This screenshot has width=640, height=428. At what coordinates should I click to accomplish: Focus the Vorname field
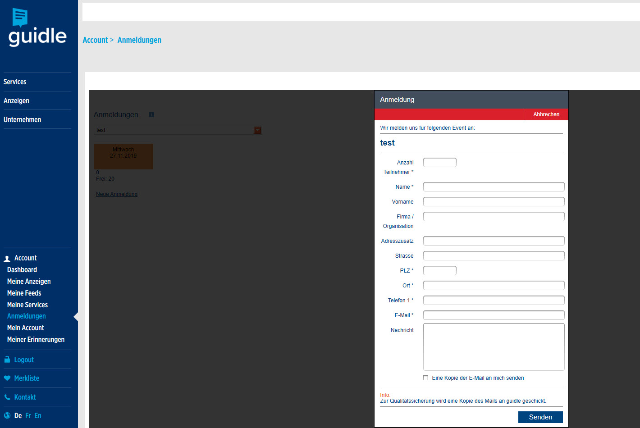pyautogui.click(x=494, y=201)
